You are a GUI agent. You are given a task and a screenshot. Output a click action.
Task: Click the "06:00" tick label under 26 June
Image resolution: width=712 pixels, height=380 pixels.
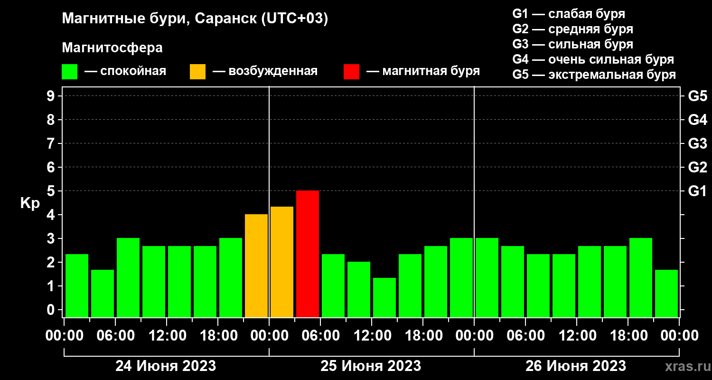pos(525,336)
